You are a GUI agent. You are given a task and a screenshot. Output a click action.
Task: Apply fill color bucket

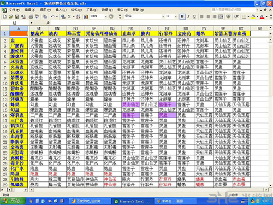253,16
